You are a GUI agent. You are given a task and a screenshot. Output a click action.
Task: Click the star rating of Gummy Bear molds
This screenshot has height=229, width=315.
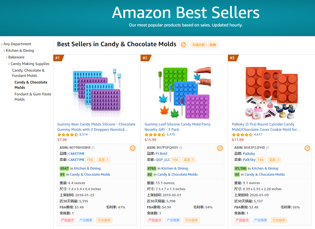click(x=68, y=134)
